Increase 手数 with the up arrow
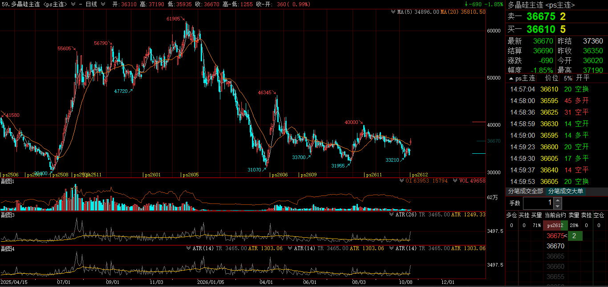 tap(558, 200)
